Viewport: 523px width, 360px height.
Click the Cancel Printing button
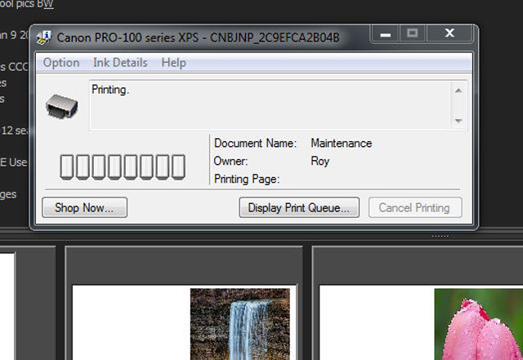pos(414,207)
